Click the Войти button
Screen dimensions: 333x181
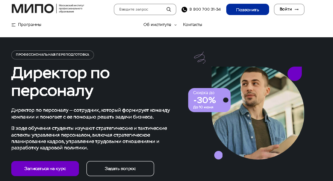click(289, 9)
